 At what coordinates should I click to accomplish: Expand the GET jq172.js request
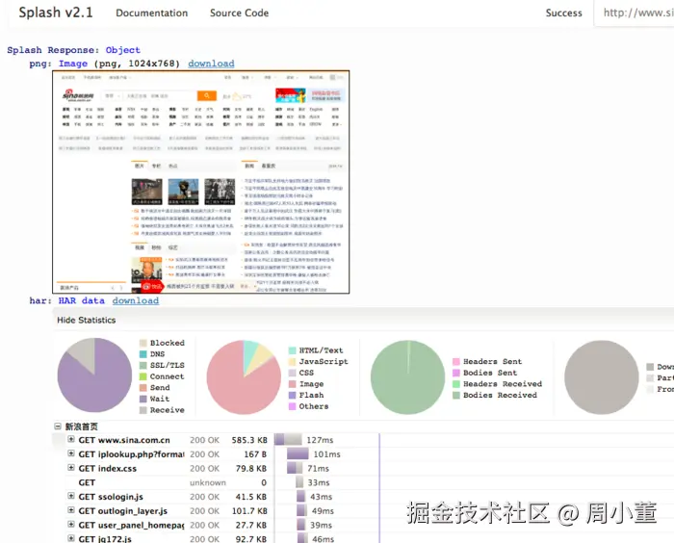[x=71, y=538]
